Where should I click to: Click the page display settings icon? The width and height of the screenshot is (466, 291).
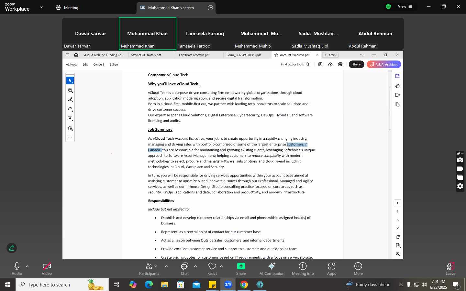coord(398,246)
